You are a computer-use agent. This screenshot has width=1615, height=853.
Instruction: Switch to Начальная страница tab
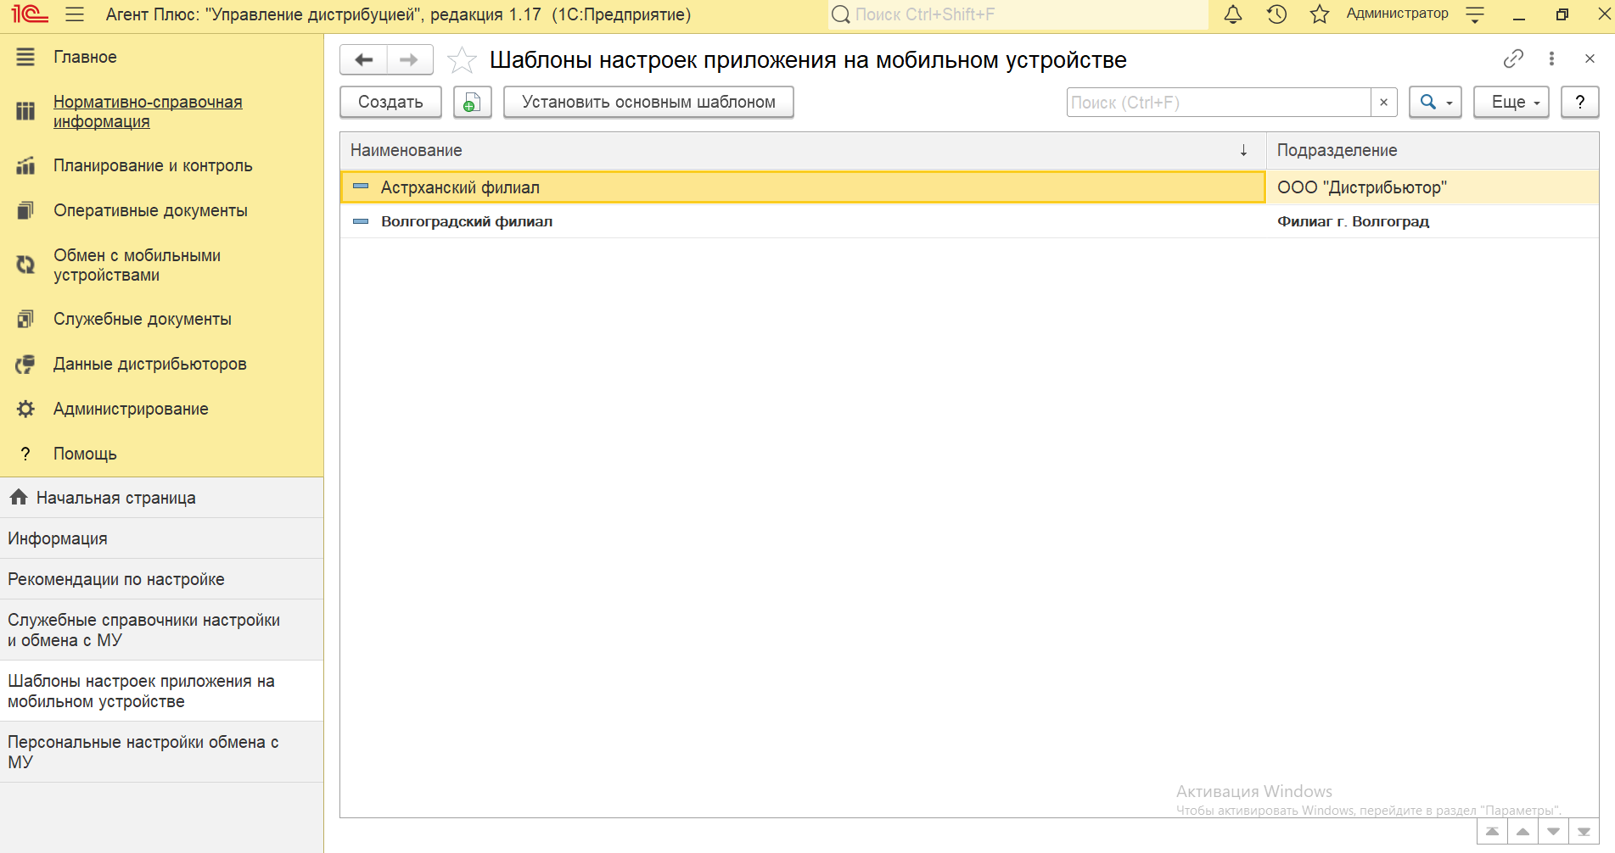pos(115,498)
